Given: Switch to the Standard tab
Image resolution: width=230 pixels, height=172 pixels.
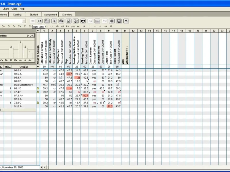Looking at the screenshot, I should [x=67, y=15].
